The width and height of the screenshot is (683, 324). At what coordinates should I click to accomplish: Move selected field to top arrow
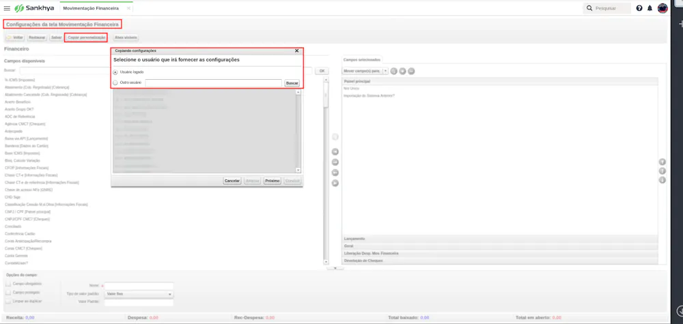[x=662, y=162]
